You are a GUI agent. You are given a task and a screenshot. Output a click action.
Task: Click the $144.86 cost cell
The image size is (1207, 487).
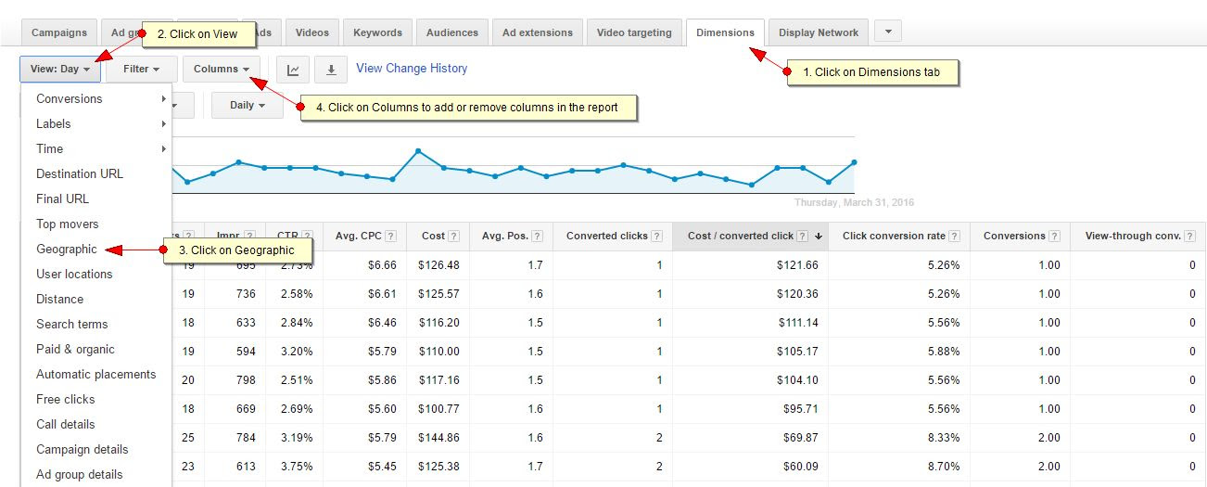(x=438, y=438)
